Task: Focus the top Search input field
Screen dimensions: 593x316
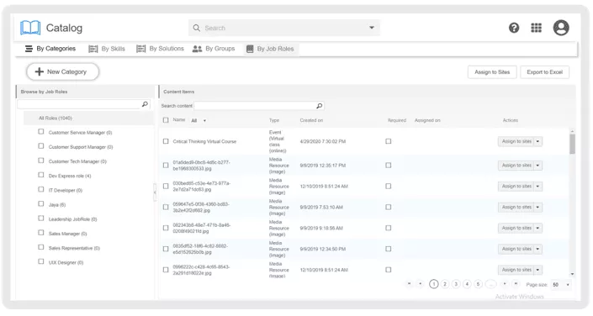Action: [x=283, y=28]
